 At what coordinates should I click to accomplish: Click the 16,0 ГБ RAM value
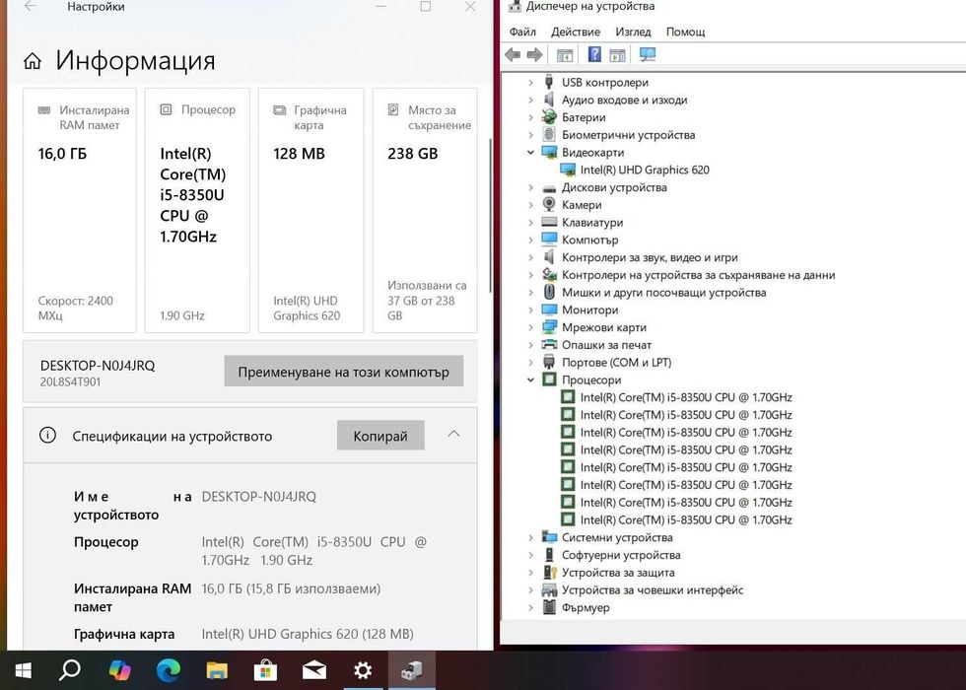[x=62, y=154]
